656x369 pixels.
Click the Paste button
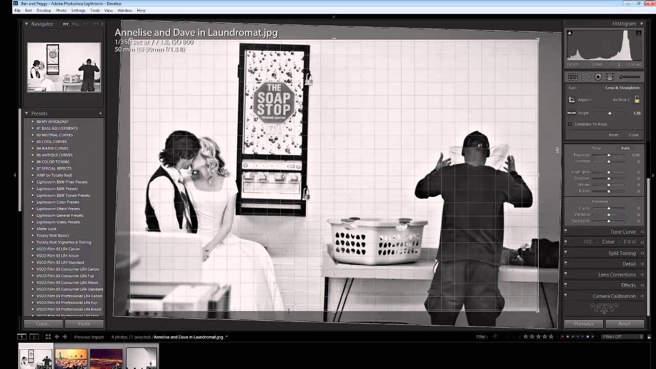(84, 323)
